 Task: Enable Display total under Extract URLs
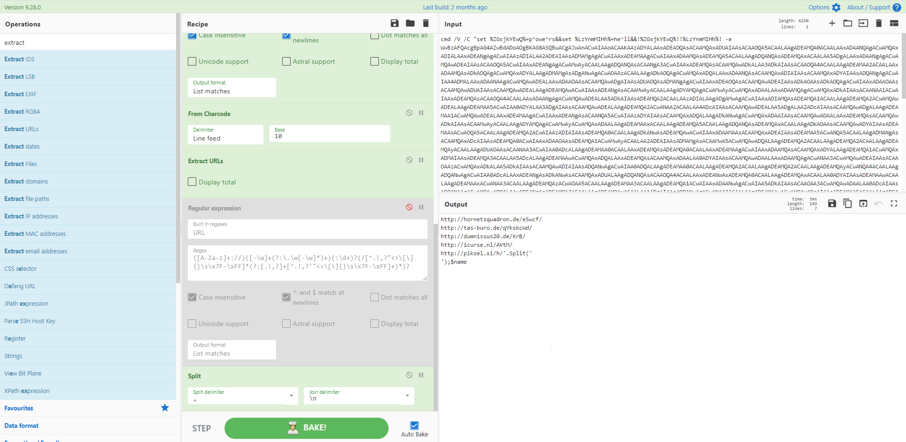(x=192, y=182)
